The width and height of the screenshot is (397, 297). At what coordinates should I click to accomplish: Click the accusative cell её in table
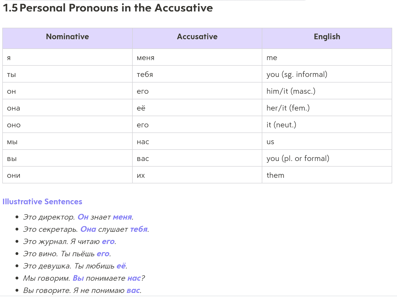click(141, 108)
